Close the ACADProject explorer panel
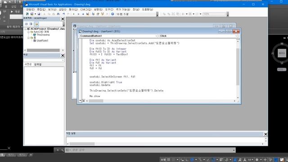Image resolution: width=288 pixels, height=162 pixels. (x=63, y=19)
